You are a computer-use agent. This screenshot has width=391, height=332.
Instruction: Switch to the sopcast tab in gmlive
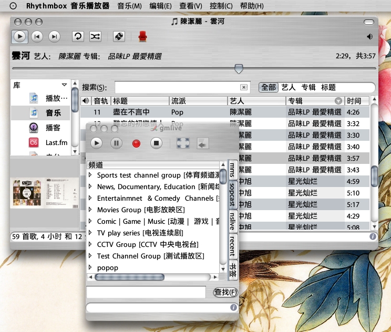tap(232, 195)
